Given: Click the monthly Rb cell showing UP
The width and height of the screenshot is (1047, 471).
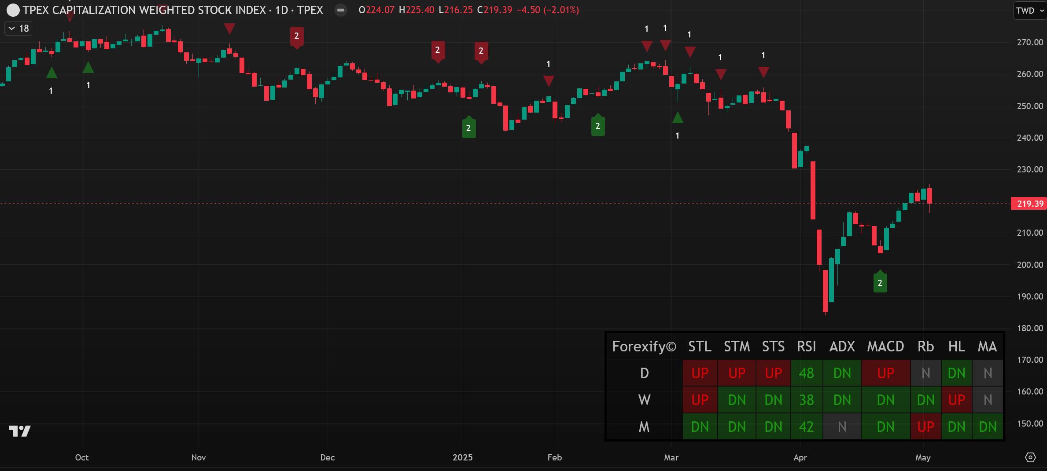Looking at the screenshot, I should pyautogui.click(x=925, y=427).
